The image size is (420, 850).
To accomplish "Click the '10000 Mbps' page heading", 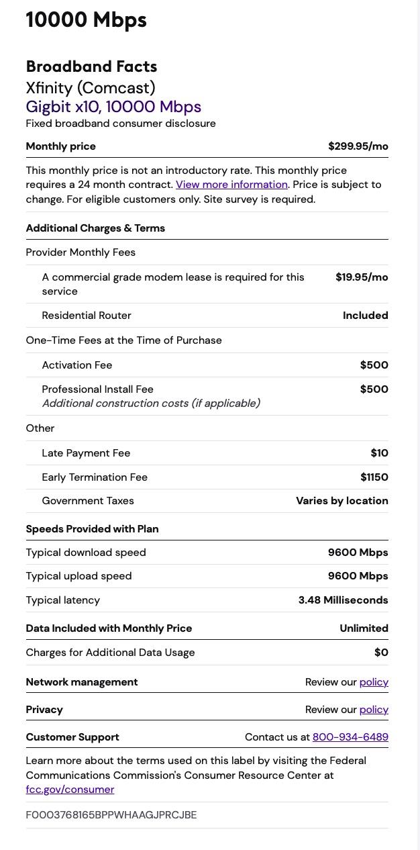I will coord(86,20).
